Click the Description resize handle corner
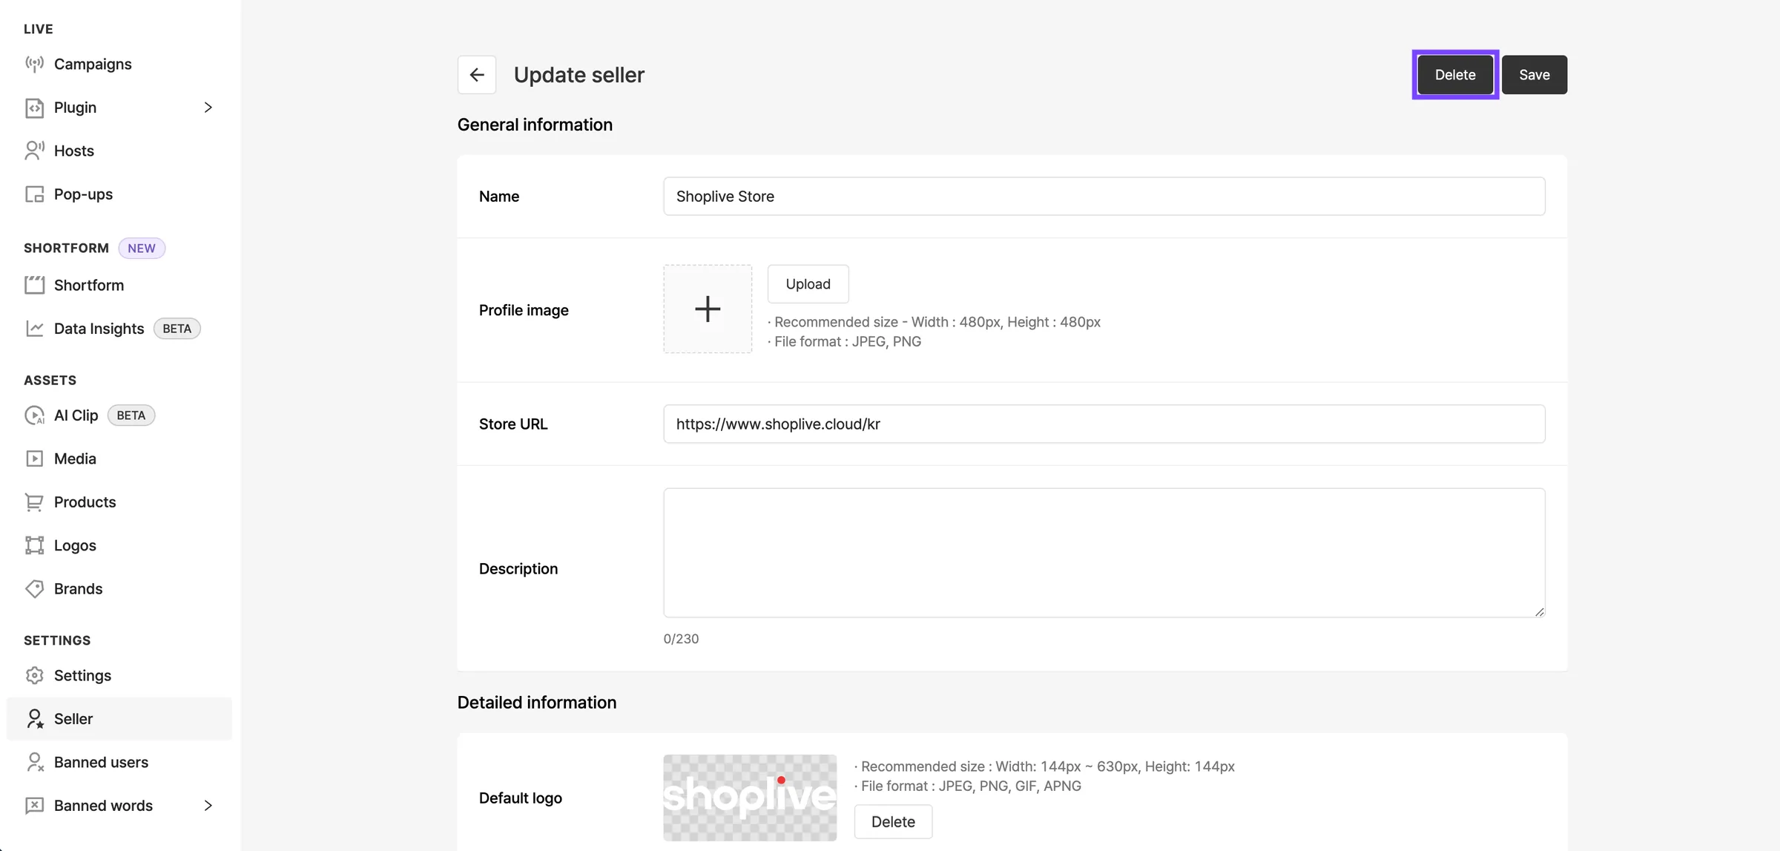Screen dimensions: 1780x851 point(1540,612)
